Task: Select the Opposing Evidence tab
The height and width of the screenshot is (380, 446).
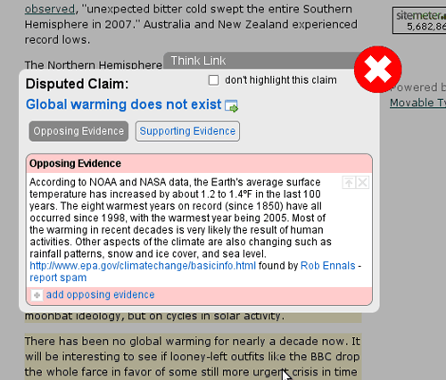Action: pyautogui.click(x=78, y=131)
